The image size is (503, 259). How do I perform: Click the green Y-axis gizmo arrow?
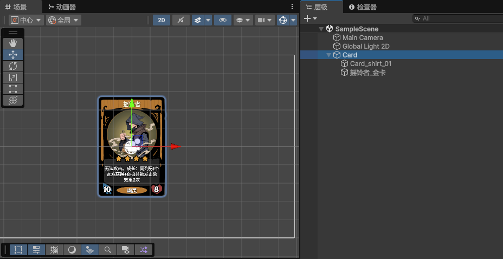[x=132, y=103]
